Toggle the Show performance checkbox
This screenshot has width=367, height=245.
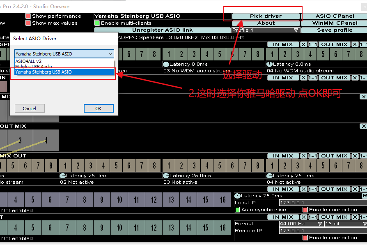point(28,16)
